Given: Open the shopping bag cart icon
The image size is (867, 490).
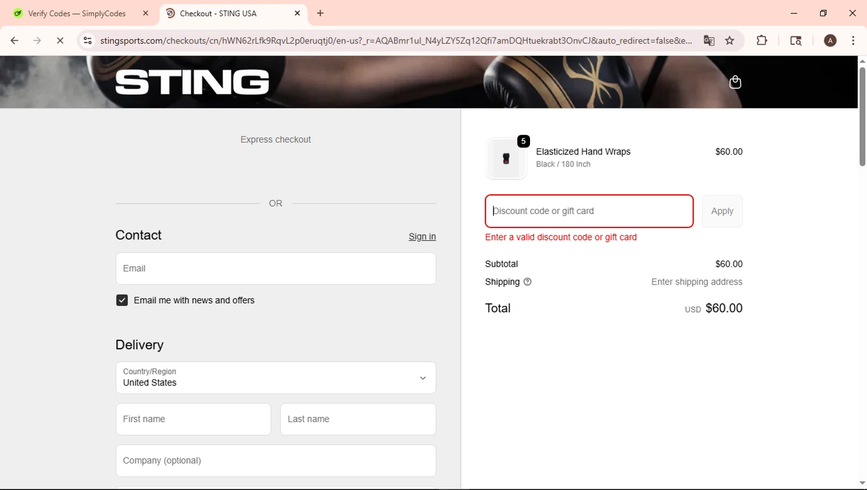Looking at the screenshot, I should pyautogui.click(x=735, y=82).
